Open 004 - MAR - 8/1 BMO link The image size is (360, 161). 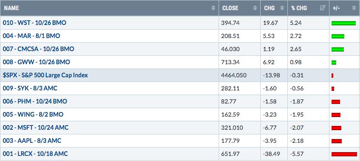[x=31, y=36]
